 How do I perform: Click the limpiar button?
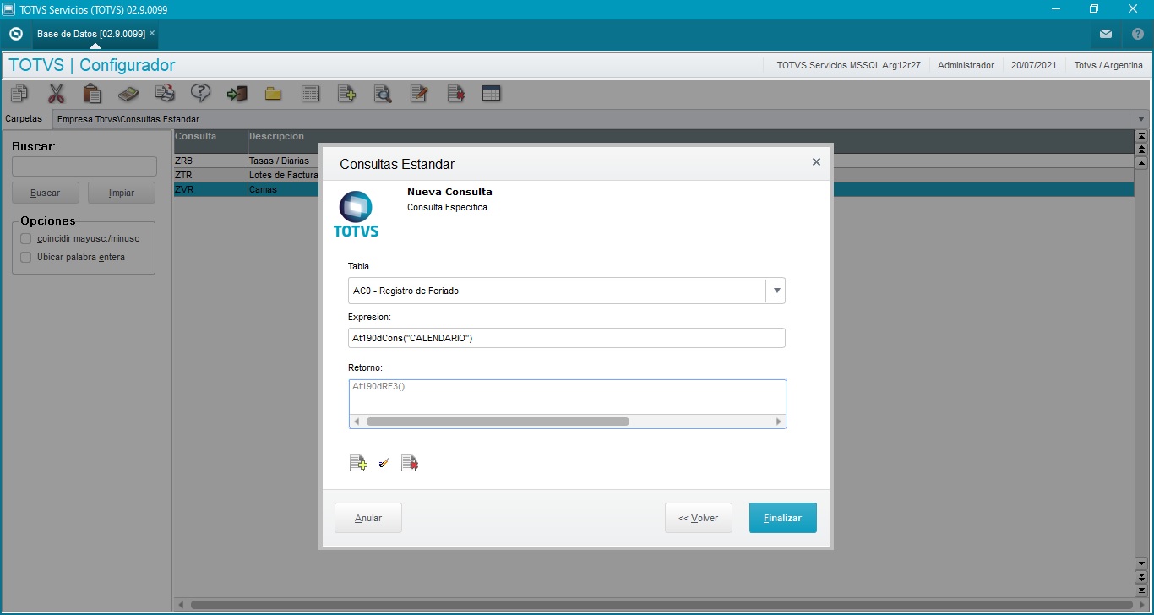click(x=122, y=193)
